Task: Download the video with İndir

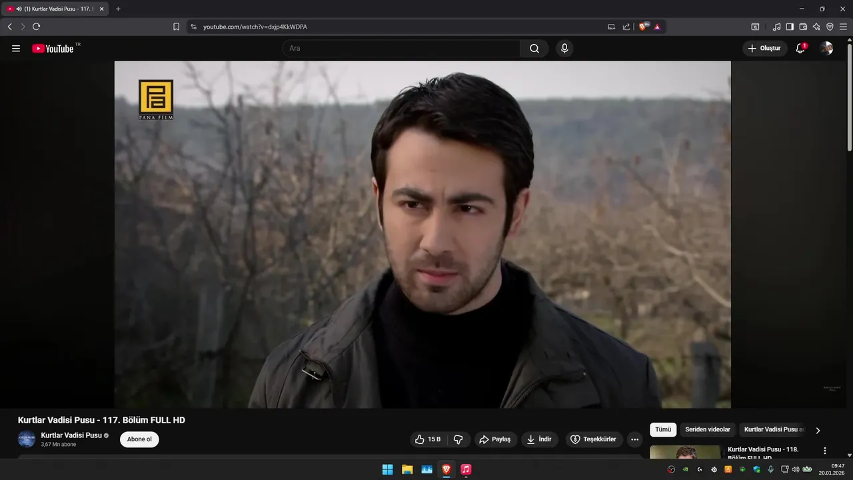Action: [539, 439]
